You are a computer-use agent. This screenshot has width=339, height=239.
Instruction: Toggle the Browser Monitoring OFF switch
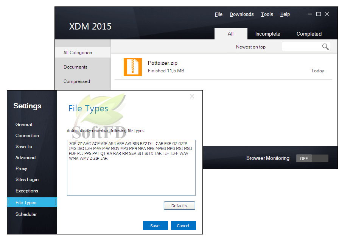[312, 158]
